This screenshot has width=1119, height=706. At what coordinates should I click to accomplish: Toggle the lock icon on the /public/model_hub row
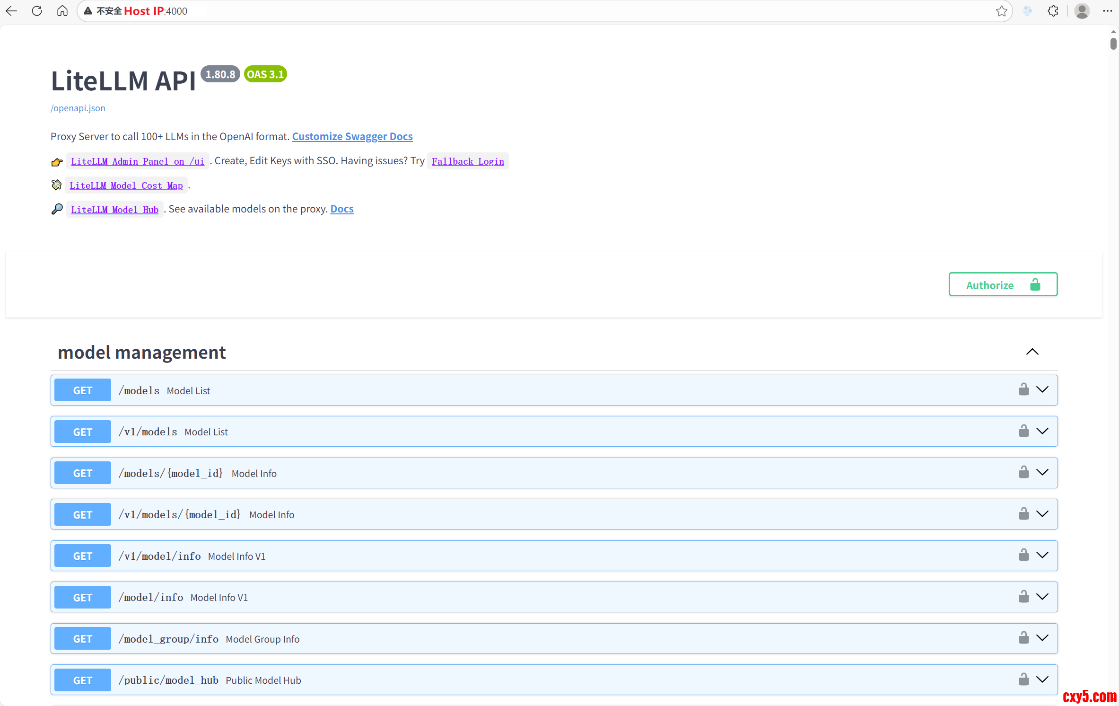click(1023, 680)
